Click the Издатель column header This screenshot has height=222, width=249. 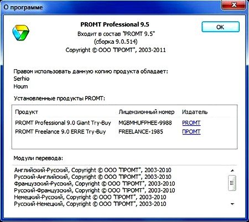[x=195, y=112]
